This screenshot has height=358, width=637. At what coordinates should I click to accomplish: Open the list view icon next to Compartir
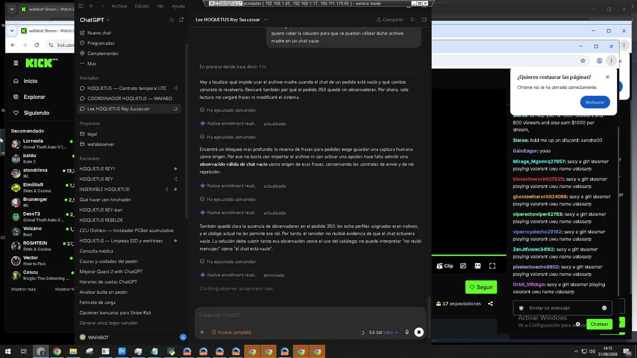click(x=413, y=20)
